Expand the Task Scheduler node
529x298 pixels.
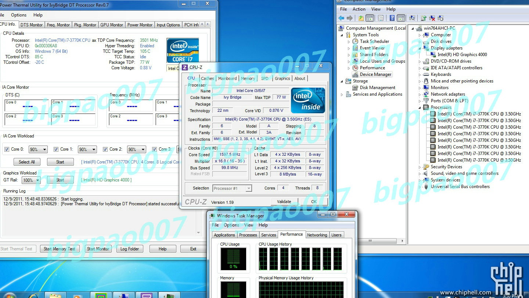tap(349, 41)
